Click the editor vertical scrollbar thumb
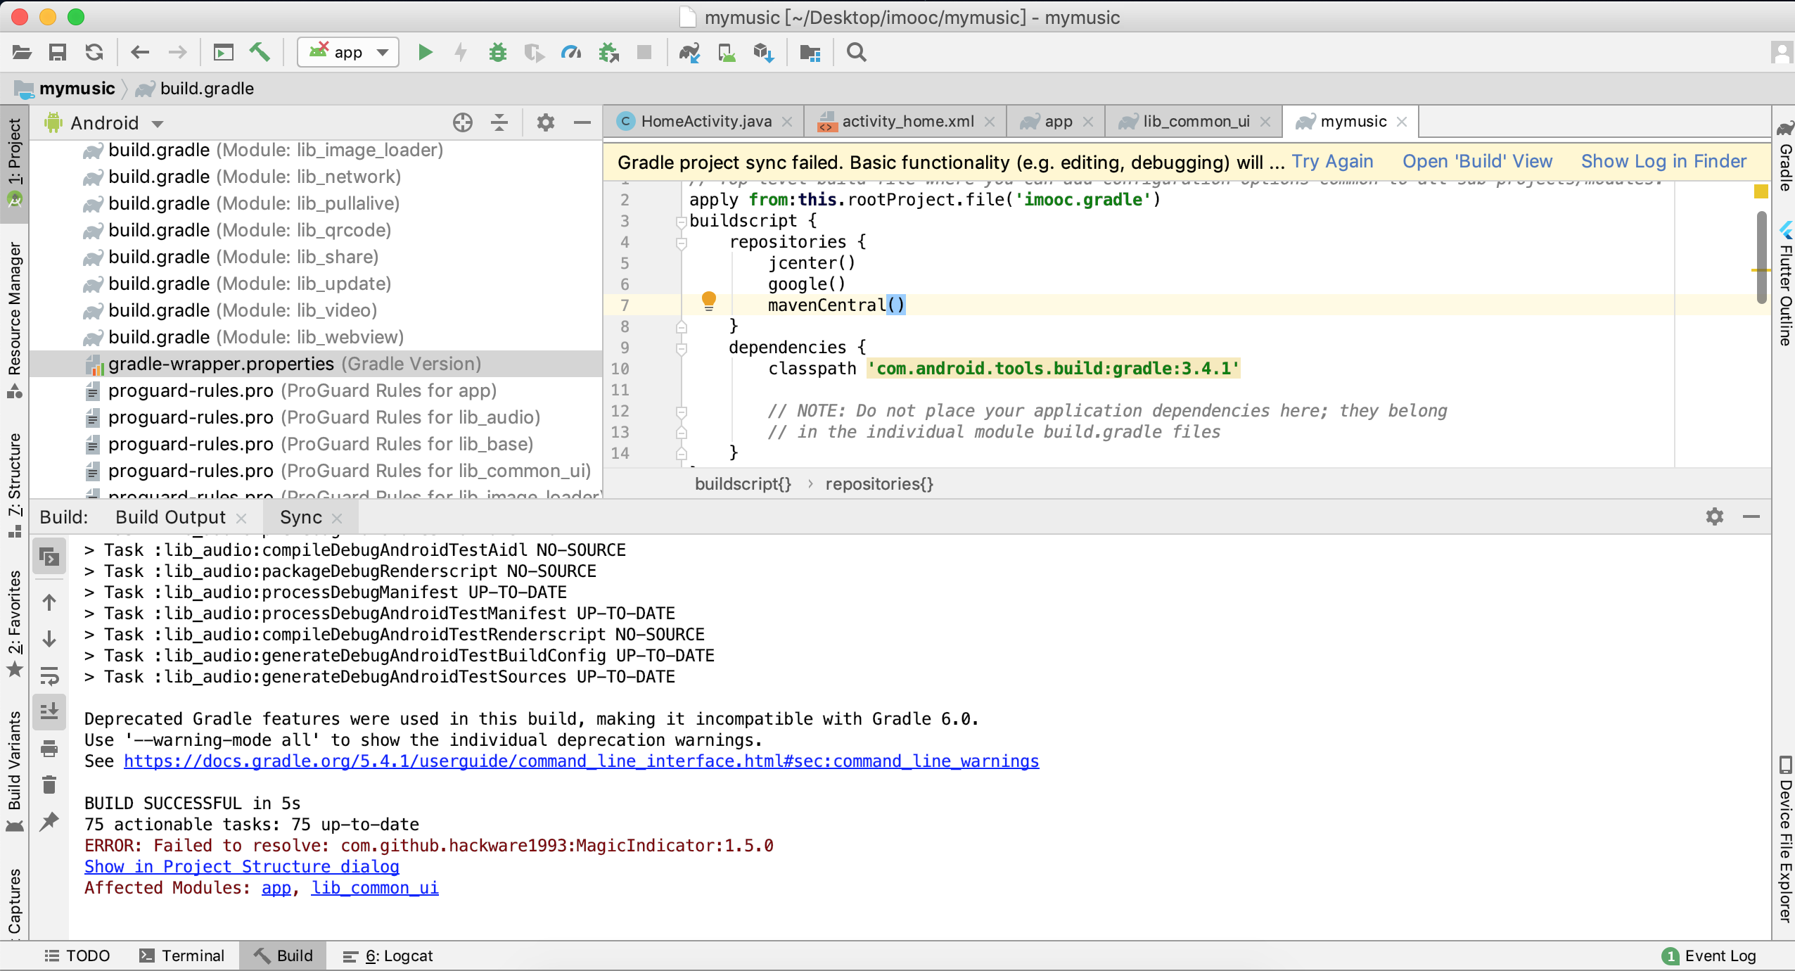This screenshot has height=971, width=1795. click(x=1761, y=257)
